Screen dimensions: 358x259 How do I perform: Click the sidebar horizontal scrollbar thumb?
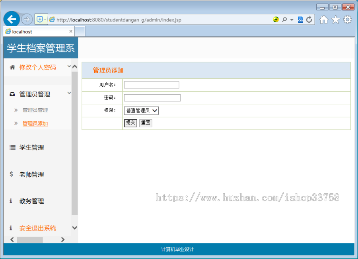tap(30, 240)
